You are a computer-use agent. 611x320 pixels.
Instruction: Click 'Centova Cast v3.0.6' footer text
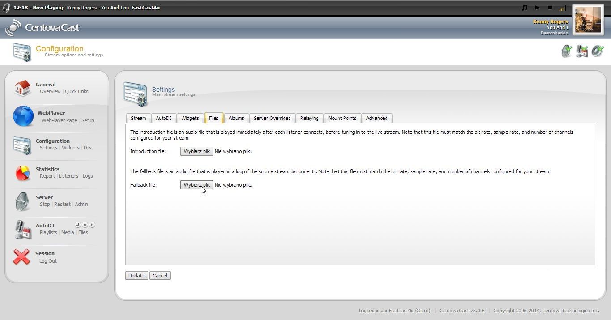[462, 311]
